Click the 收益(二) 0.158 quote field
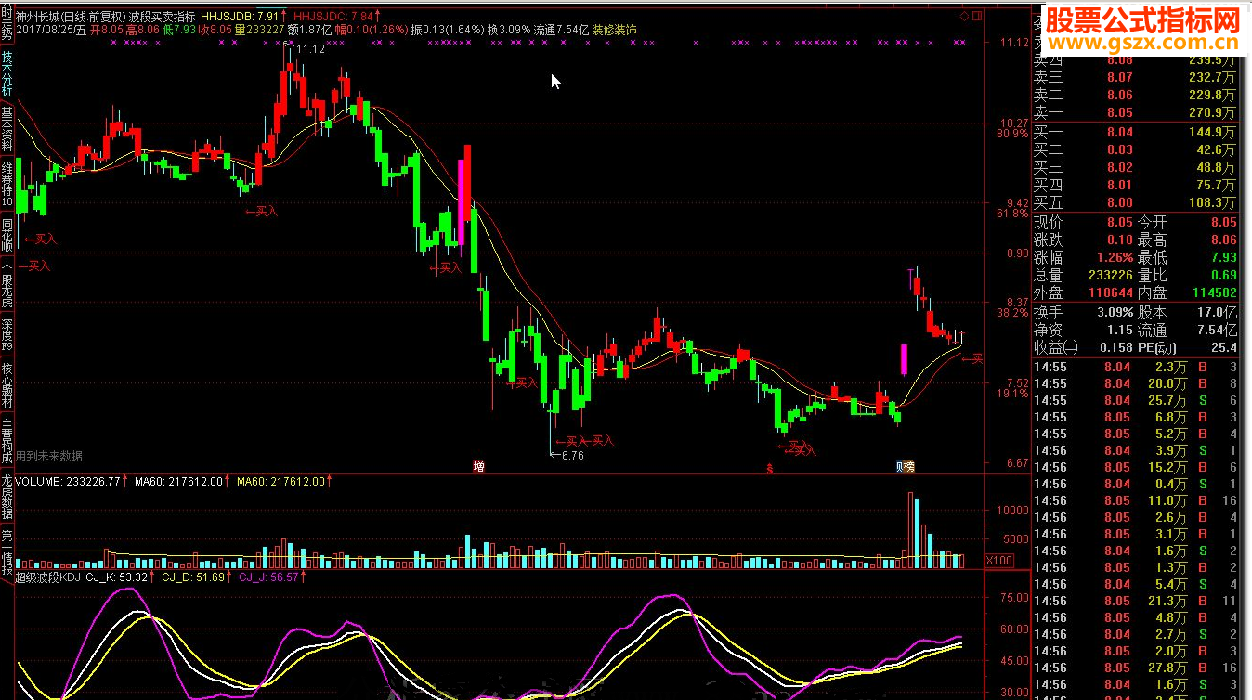 click(1084, 348)
